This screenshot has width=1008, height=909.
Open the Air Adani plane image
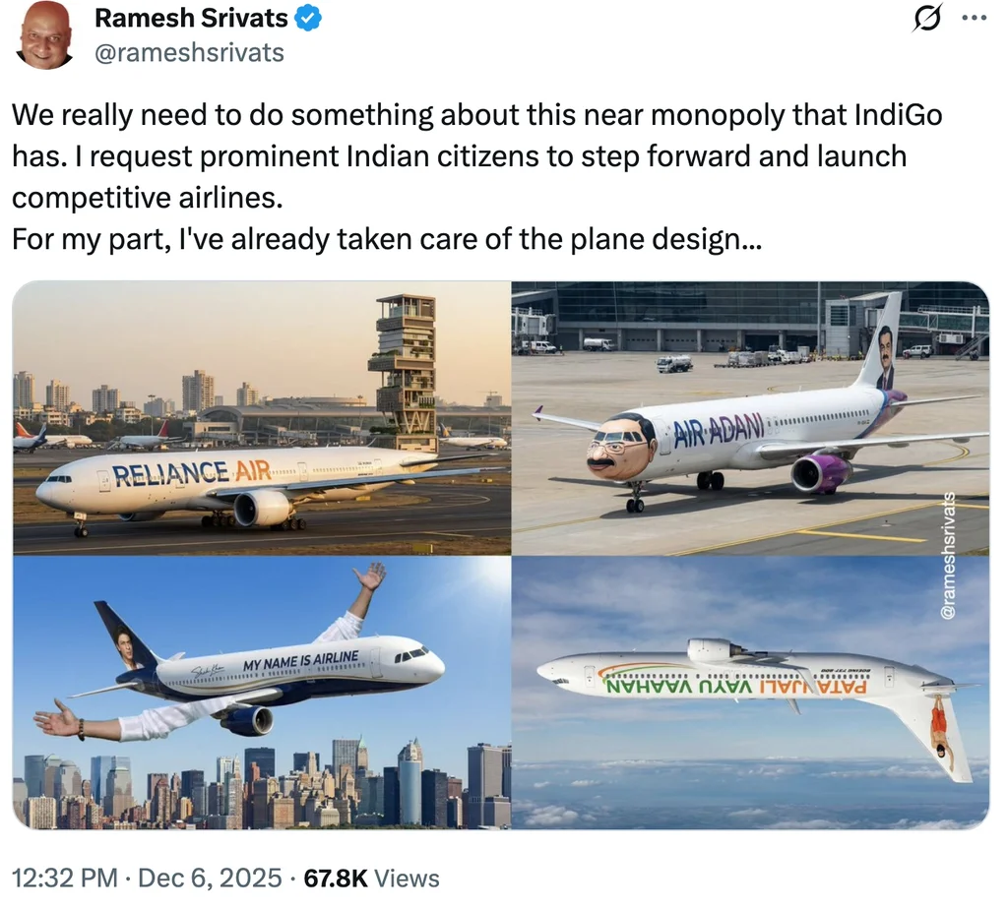point(750,418)
